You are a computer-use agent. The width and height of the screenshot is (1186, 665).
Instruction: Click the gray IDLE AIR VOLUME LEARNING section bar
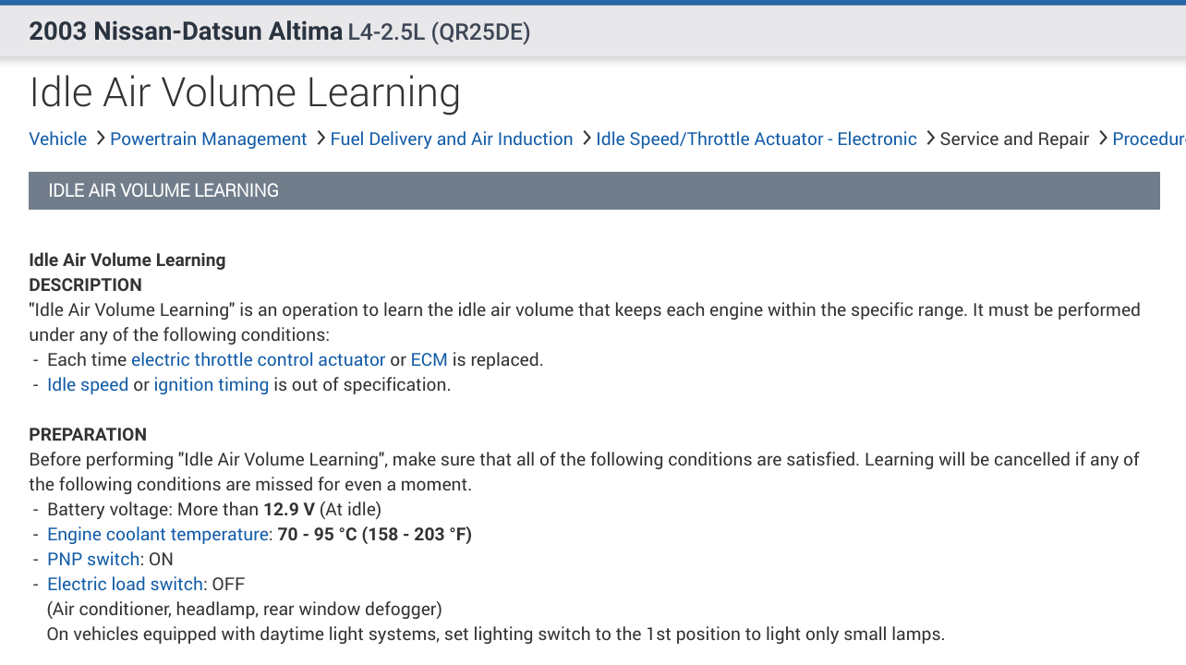[594, 191]
